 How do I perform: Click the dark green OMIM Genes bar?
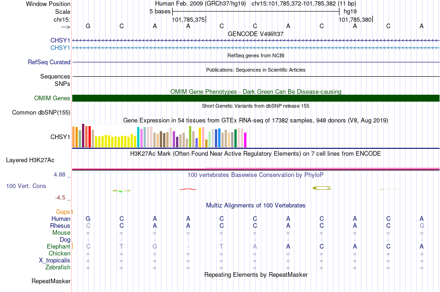(256, 98)
